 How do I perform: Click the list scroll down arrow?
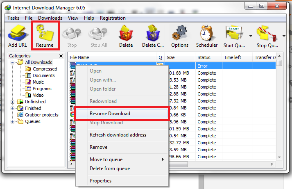pyautogui.click(x=279, y=157)
